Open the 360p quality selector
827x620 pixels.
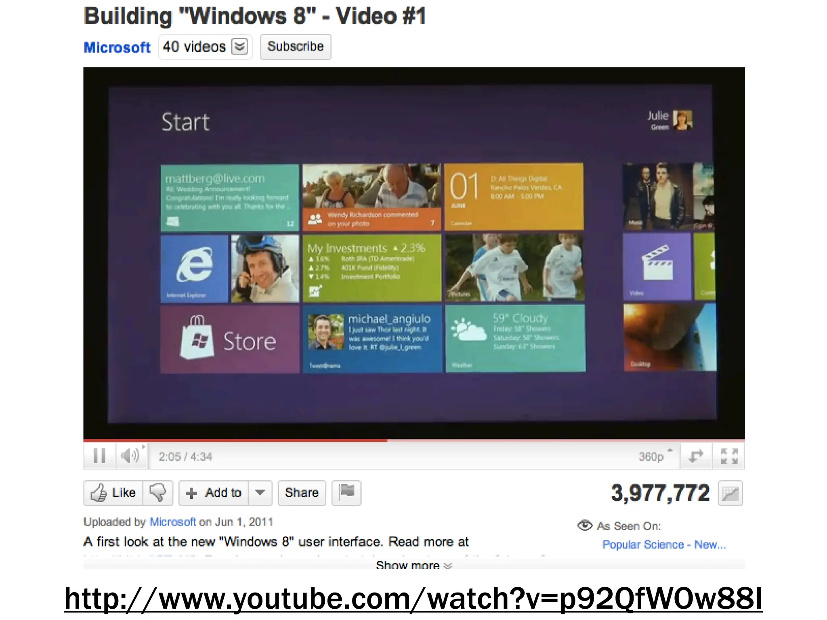(655, 456)
